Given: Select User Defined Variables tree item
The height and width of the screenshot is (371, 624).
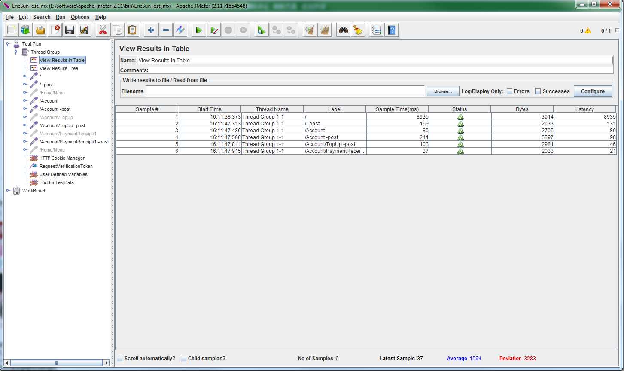Looking at the screenshot, I should click(x=64, y=174).
